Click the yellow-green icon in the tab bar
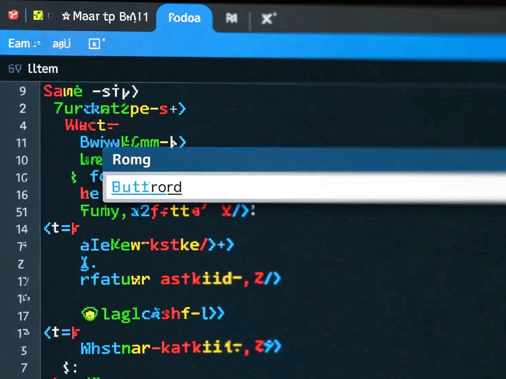 (38, 16)
